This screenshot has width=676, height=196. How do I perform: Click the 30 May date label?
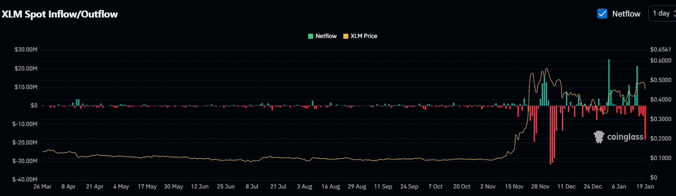[x=173, y=186]
